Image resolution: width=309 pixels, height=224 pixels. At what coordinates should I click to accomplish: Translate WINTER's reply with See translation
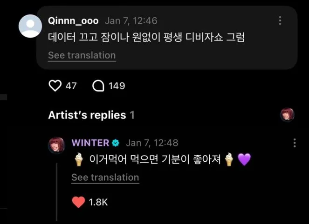105,178
